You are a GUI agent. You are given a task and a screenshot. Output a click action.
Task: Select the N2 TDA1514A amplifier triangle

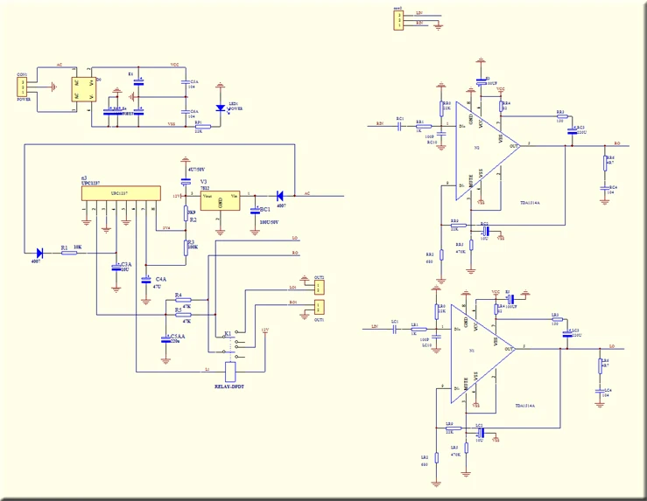coord(487,150)
